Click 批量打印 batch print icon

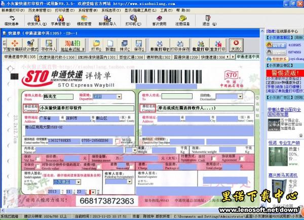pos(201,45)
